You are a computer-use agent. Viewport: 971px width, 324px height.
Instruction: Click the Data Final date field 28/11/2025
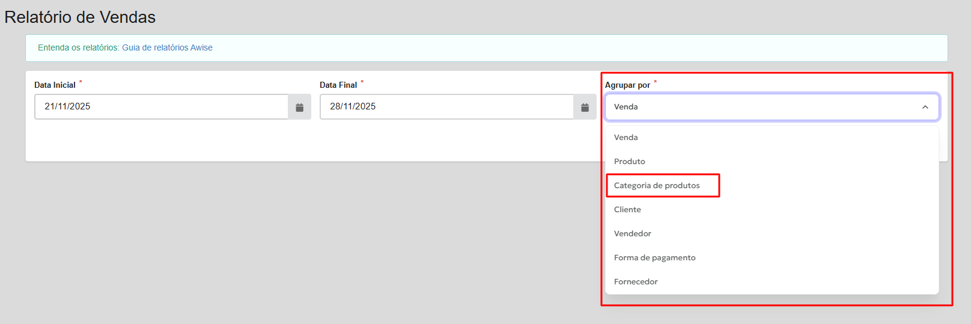tap(446, 107)
